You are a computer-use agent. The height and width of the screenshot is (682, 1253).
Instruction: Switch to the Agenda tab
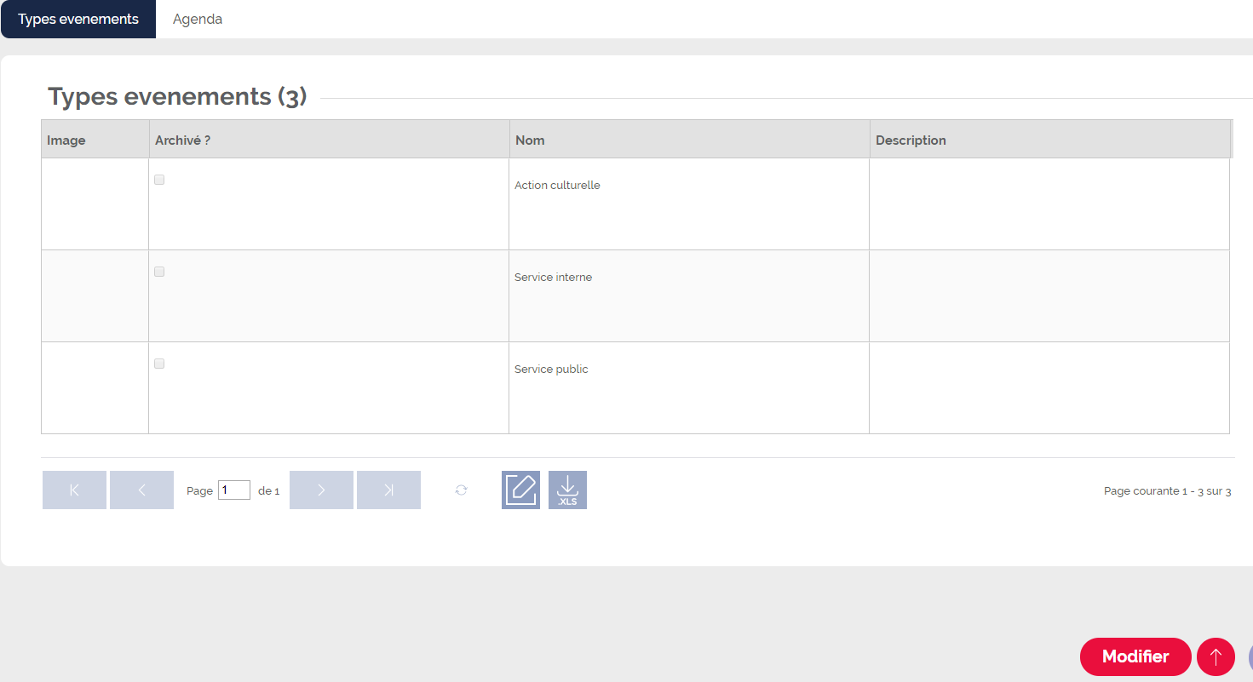(x=198, y=19)
